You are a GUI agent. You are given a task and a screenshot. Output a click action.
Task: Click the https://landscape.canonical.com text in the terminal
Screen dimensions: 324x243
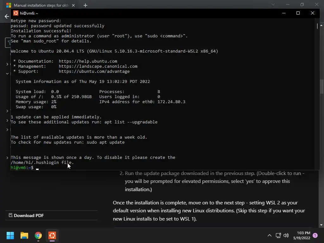98,66
